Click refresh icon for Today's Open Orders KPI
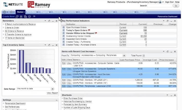 pos(64,30)
